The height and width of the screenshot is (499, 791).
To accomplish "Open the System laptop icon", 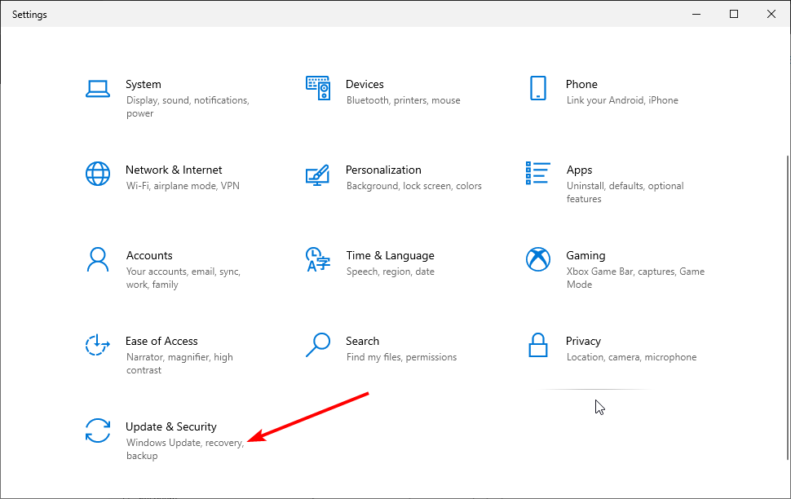I will 97,89.
